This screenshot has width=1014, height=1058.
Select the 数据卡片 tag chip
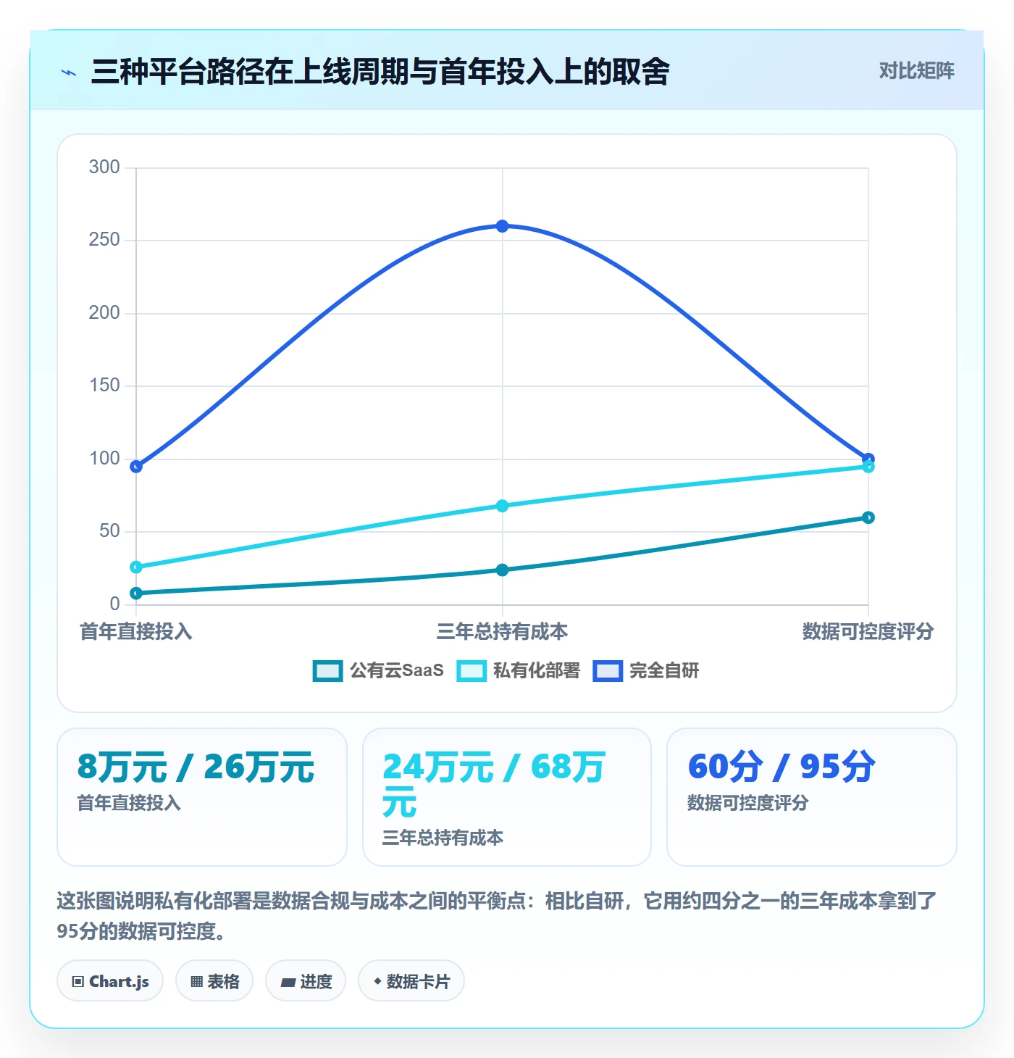pos(411,981)
